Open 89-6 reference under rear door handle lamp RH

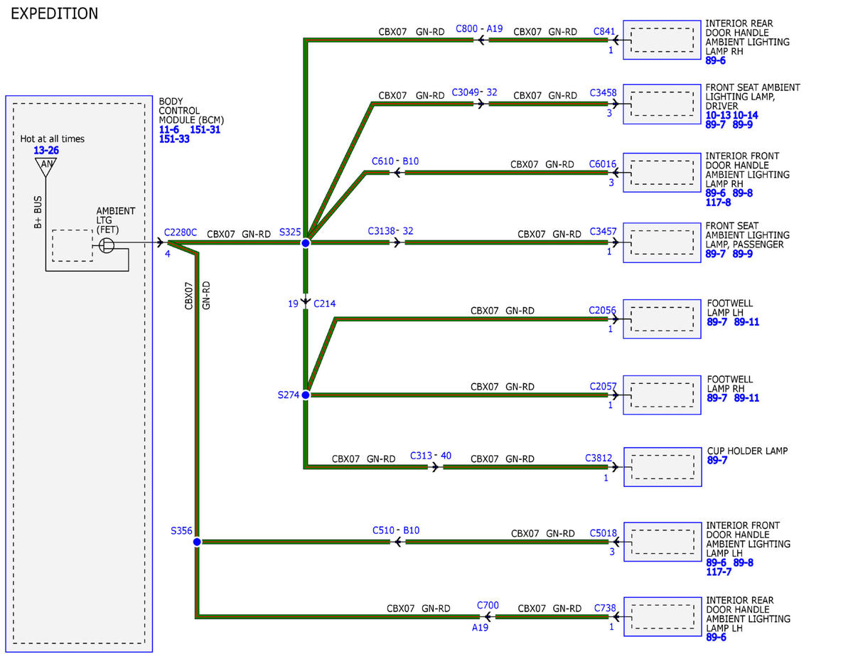tap(716, 60)
